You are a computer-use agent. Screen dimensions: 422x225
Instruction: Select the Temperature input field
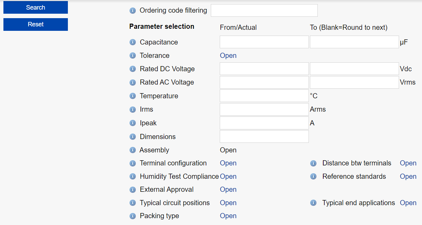pos(264,96)
